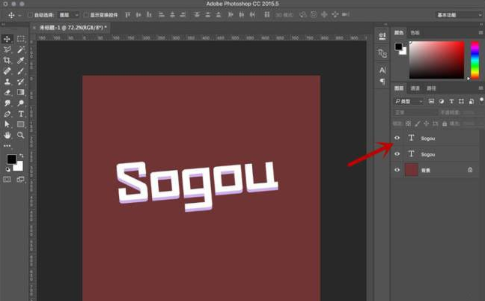
Task: Toggle Auto-Select checkbox in options bar
Action: (30, 15)
